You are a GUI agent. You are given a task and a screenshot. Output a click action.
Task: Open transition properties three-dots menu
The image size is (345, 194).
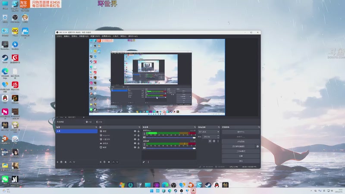[x=218, y=141]
